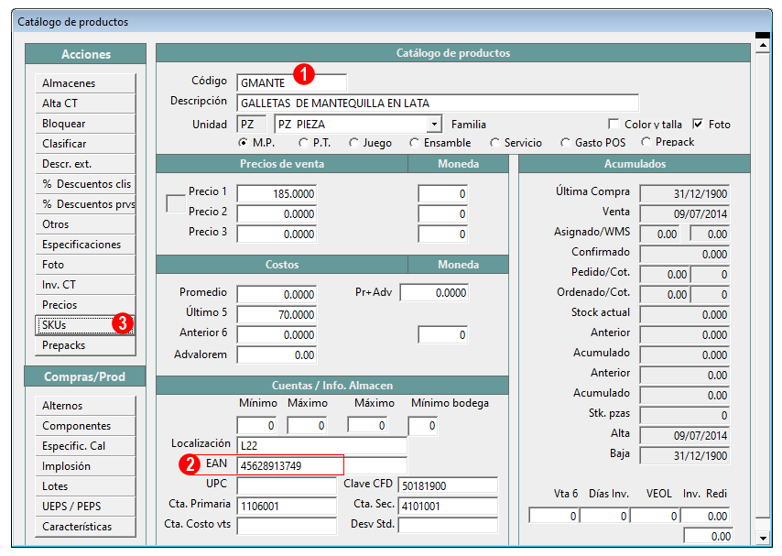This screenshot has width=782, height=556.
Task: Toggle checkbox beside Precio 1
Action: (x=176, y=203)
